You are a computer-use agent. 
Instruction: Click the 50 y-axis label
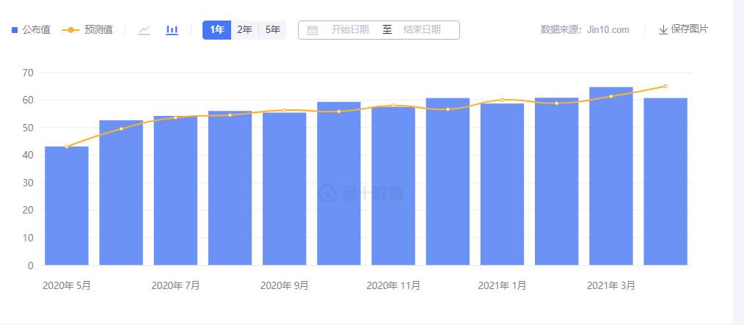click(28, 128)
